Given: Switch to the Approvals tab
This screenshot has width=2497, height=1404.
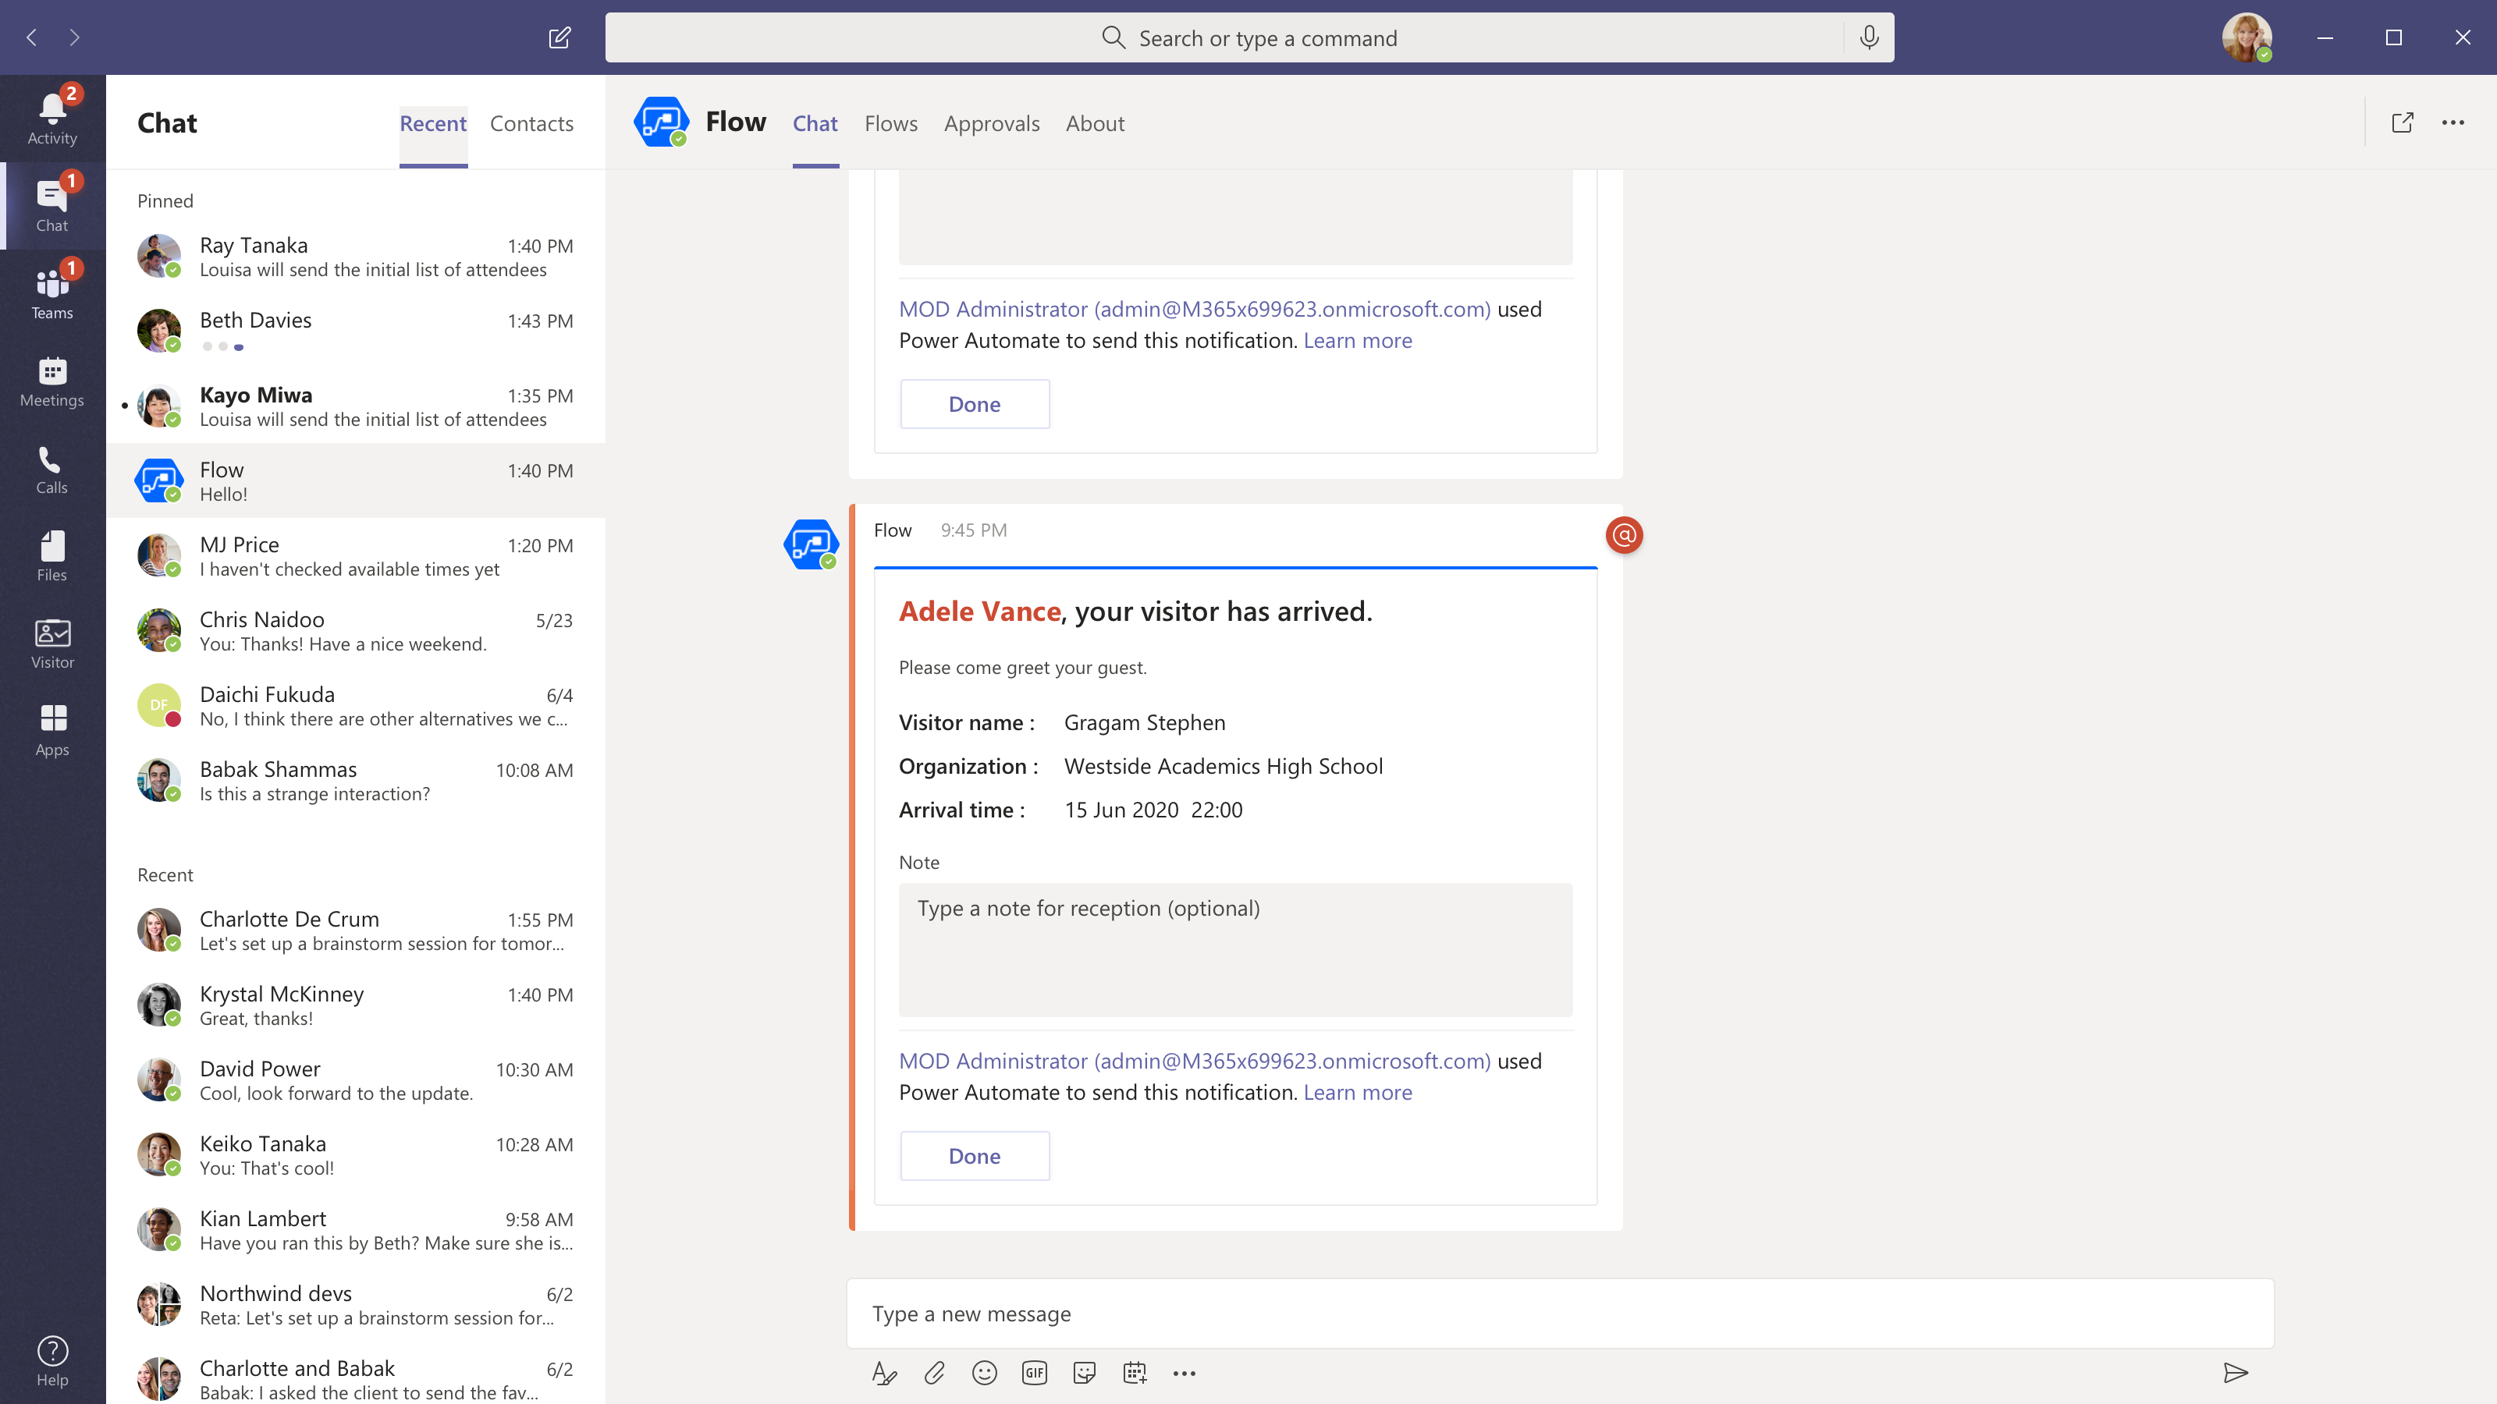Looking at the screenshot, I should point(991,123).
